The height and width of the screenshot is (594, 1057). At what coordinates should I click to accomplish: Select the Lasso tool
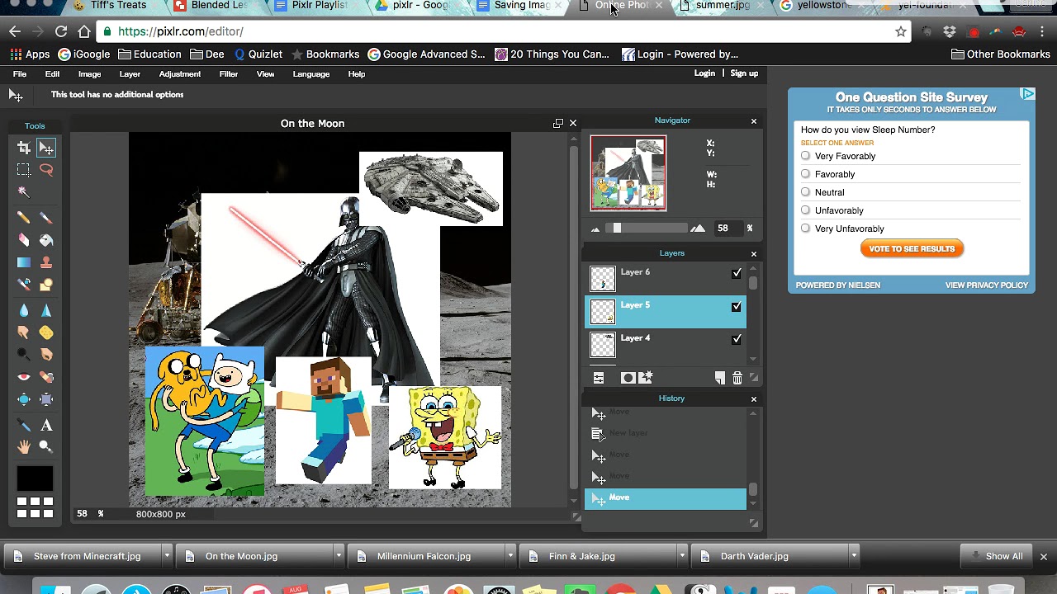point(46,170)
